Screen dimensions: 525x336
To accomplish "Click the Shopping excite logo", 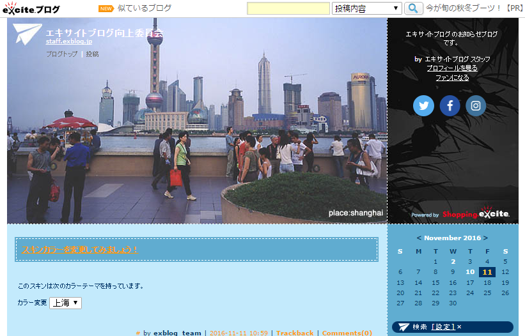I will [x=476, y=213].
